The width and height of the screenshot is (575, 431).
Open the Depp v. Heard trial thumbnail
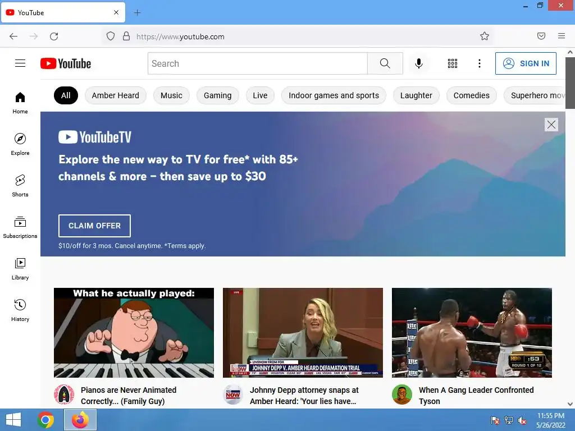303,333
